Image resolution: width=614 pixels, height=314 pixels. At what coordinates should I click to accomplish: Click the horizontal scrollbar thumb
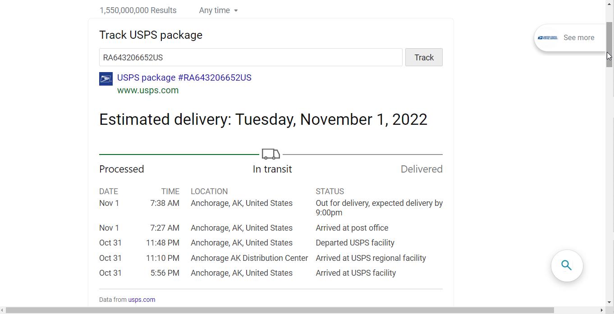280,310
